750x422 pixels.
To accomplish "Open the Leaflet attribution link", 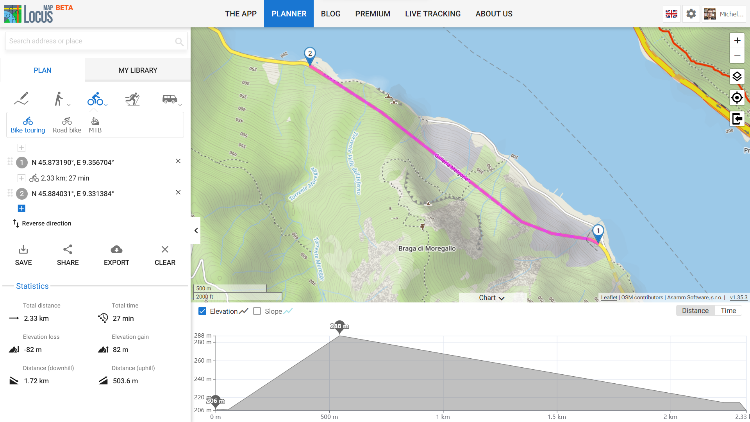I will tap(609, 298).
